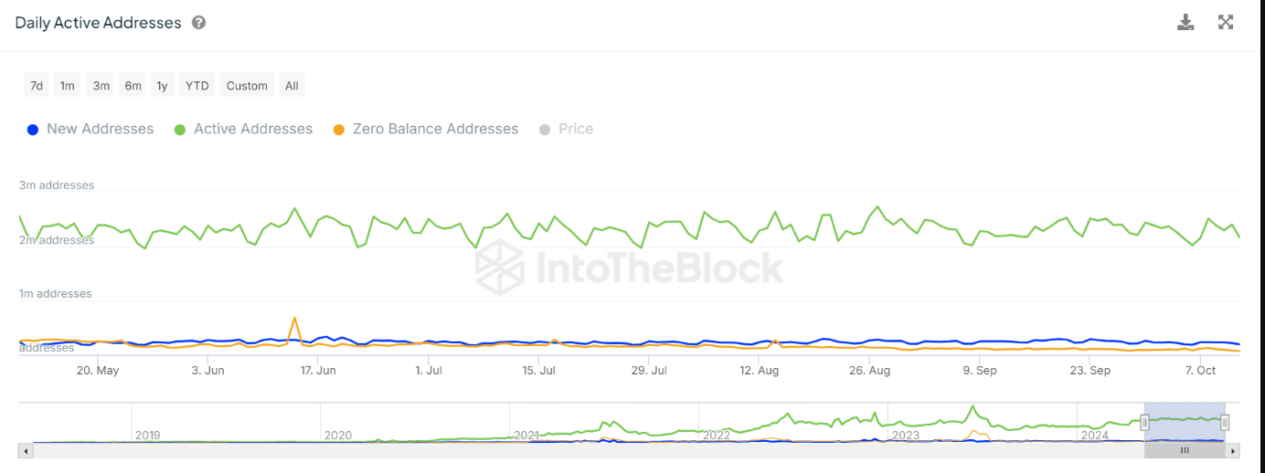Screen dimensions: 1265x473
Task: Expand chart to fullscreen view
Action: click(1226, 23)
